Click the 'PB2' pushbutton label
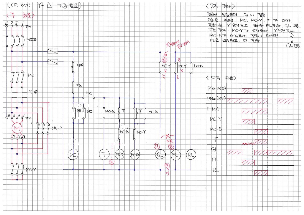This screenshot has height=215, width=304. 79,86
